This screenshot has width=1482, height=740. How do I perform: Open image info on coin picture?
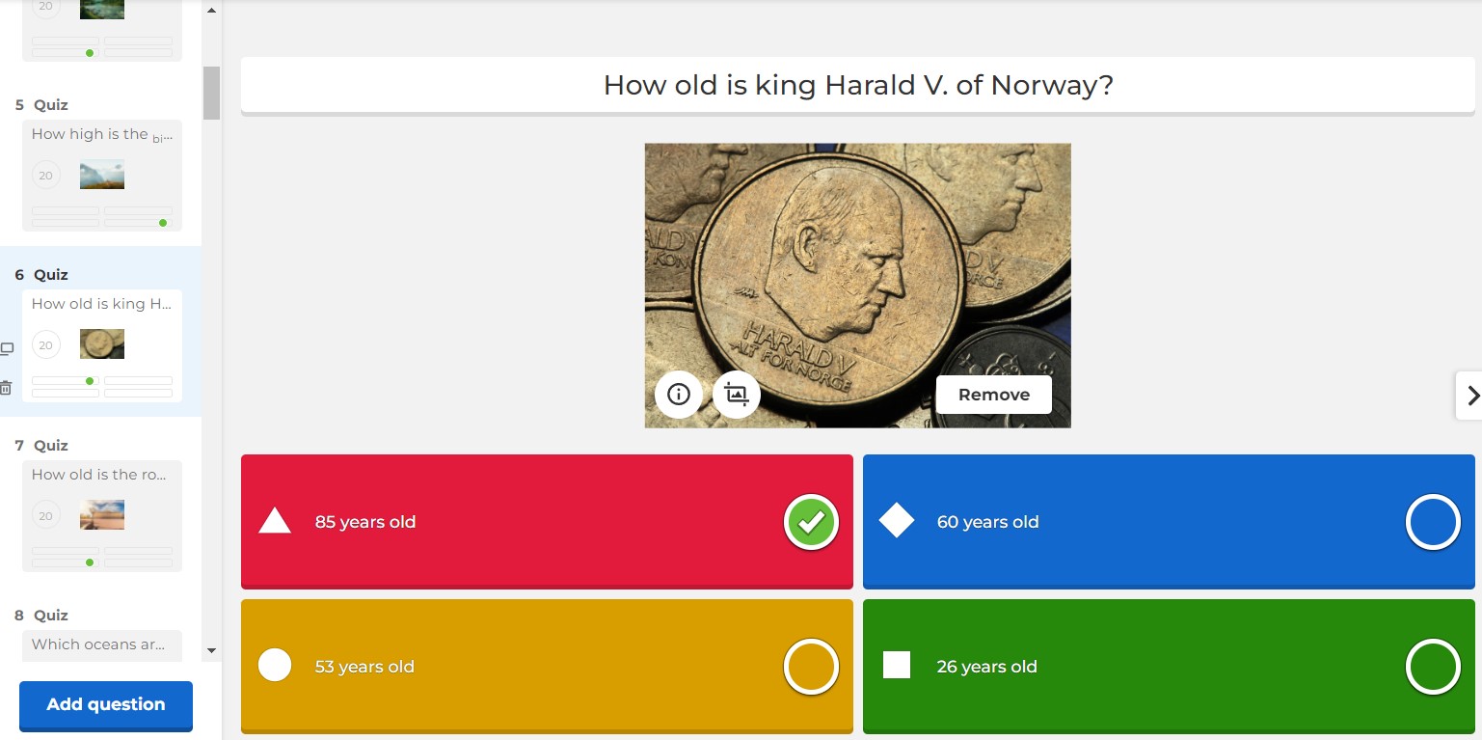coord(679,395)
